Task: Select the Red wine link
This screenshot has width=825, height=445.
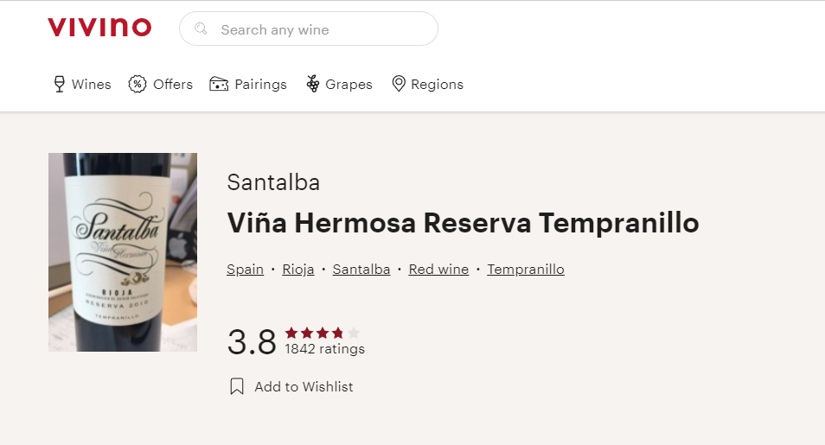Action: coord(438,270)
